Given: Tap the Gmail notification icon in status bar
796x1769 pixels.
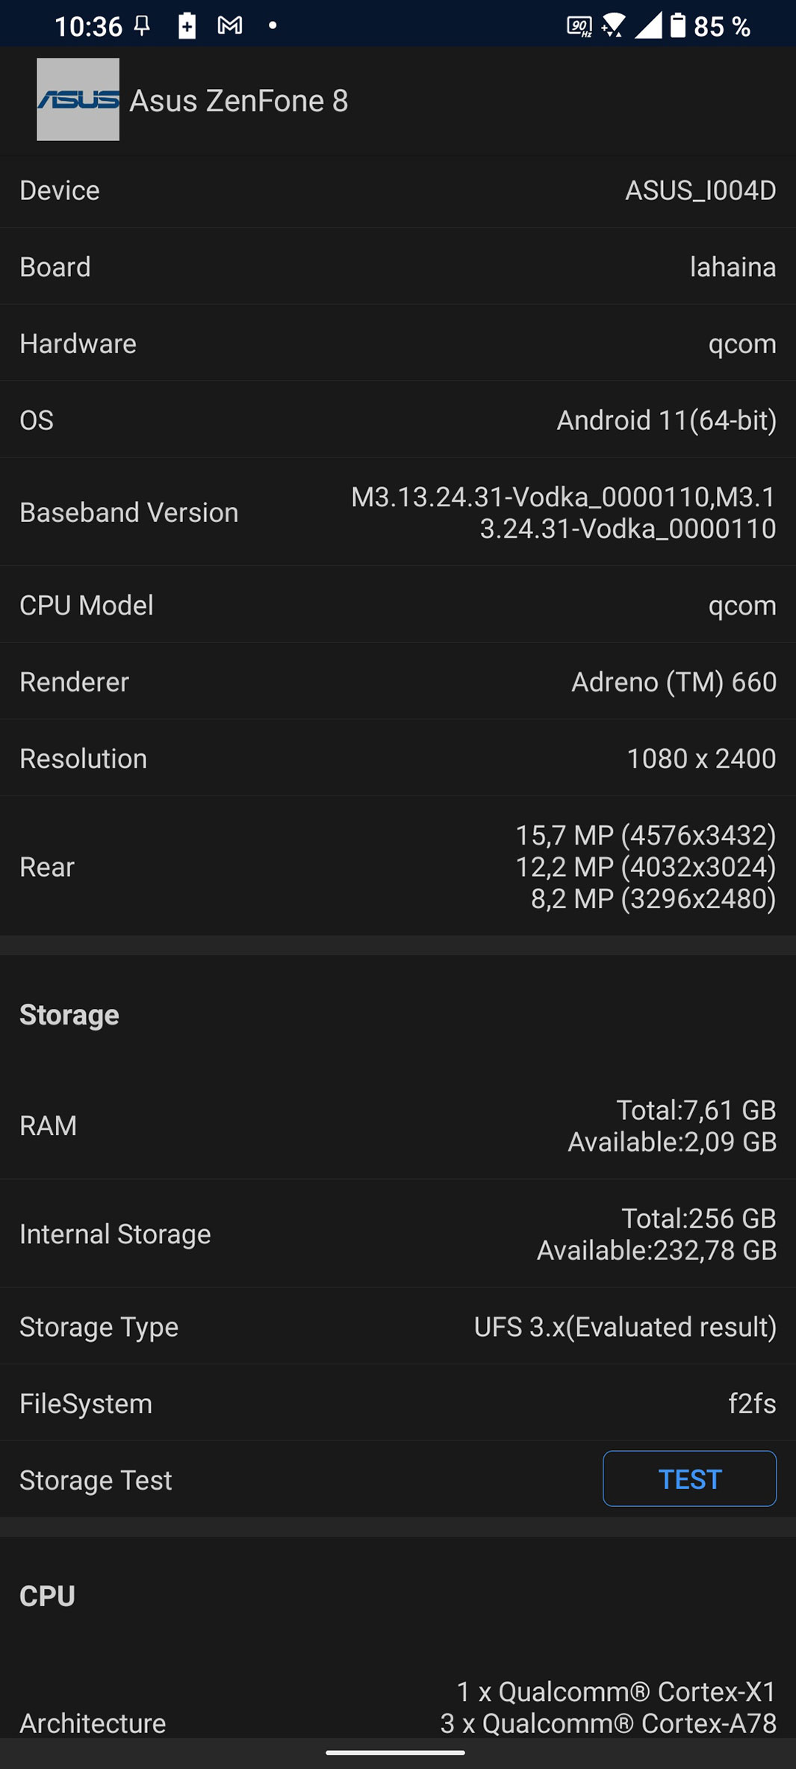Looking at the screenshot, I should pyautogui.click(x=230, y=26).
